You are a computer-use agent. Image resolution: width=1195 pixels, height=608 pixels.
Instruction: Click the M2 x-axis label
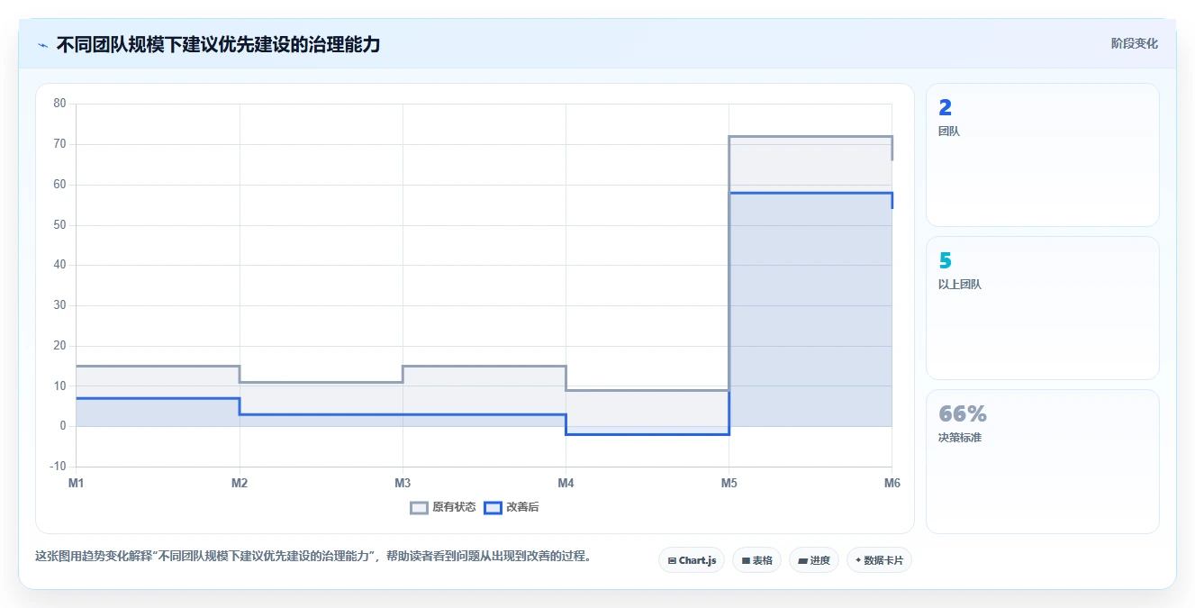(x=240, y=484)
